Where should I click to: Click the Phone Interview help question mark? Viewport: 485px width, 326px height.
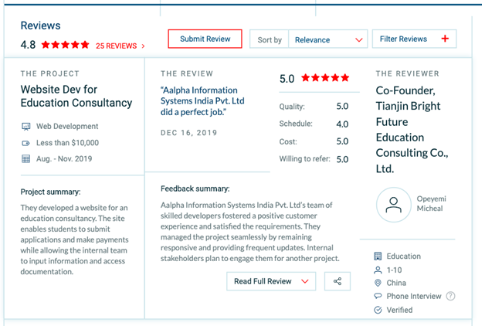[x=450, y=296]
